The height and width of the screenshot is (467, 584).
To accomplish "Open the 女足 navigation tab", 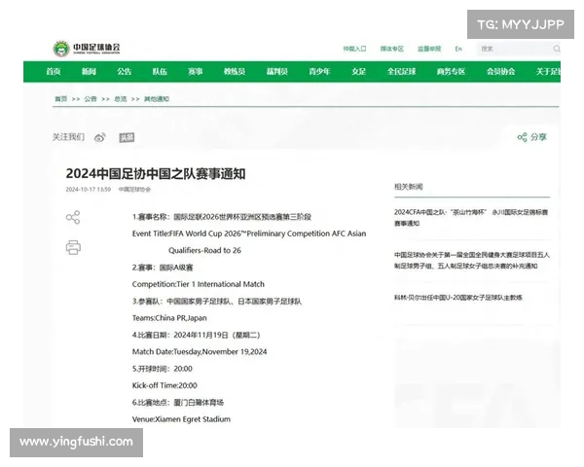I will pyautogui.click(x=358, y=71).
